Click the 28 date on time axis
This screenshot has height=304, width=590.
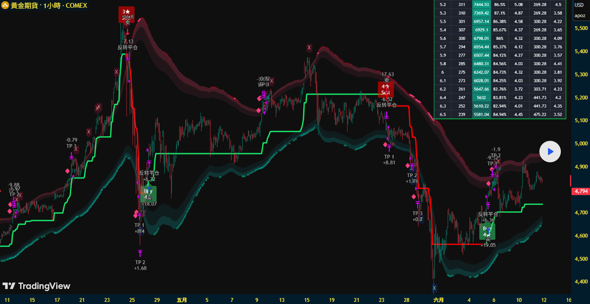click(406, 300)
